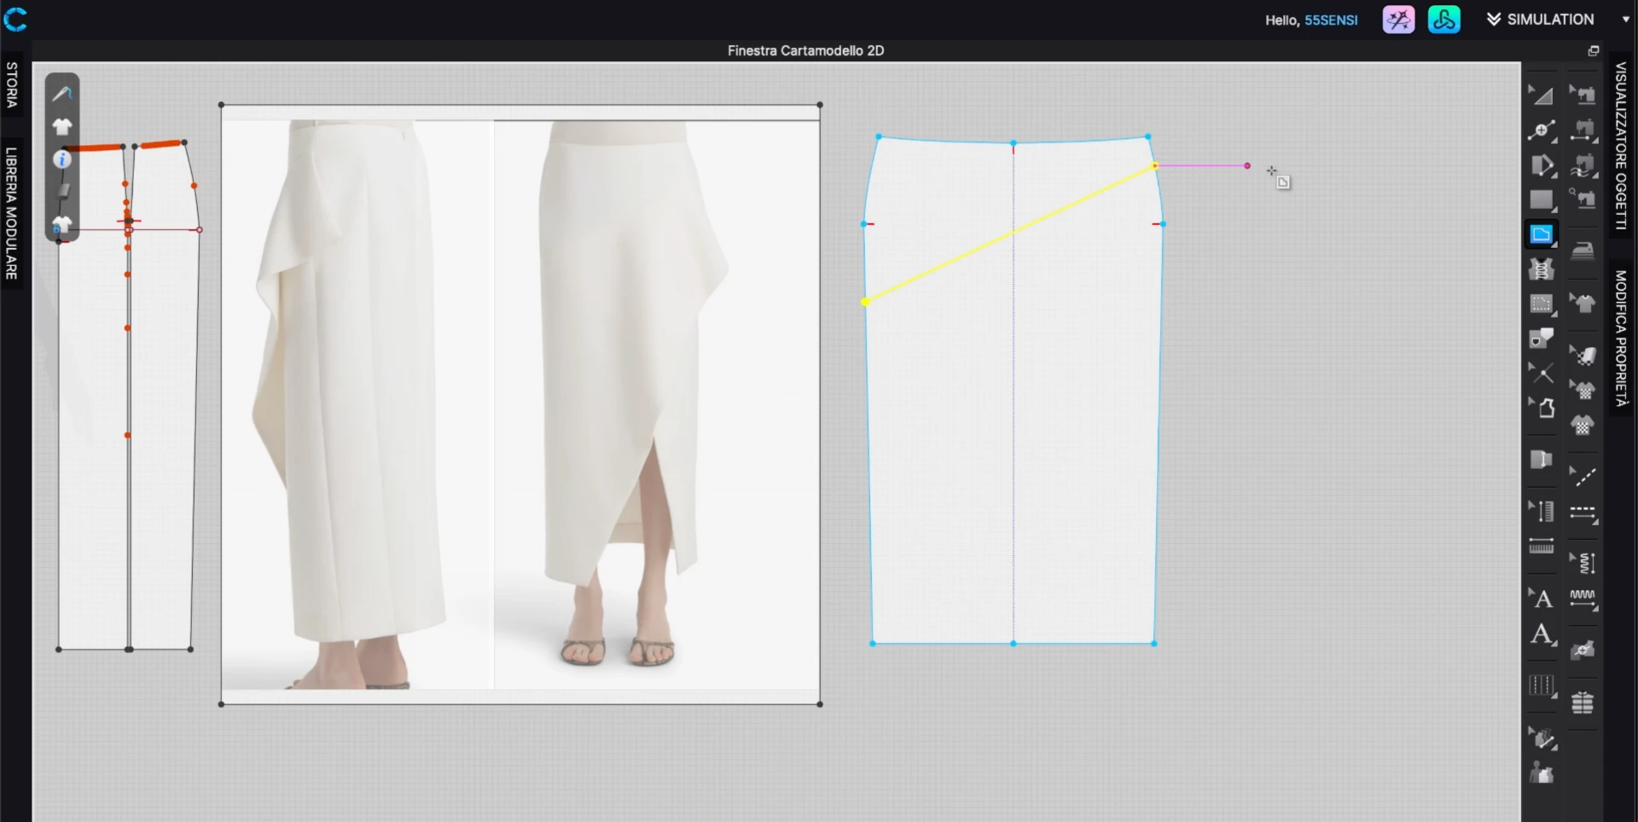
Task: Click the pink magic wand icon
Action: (x=1398, y=20)
